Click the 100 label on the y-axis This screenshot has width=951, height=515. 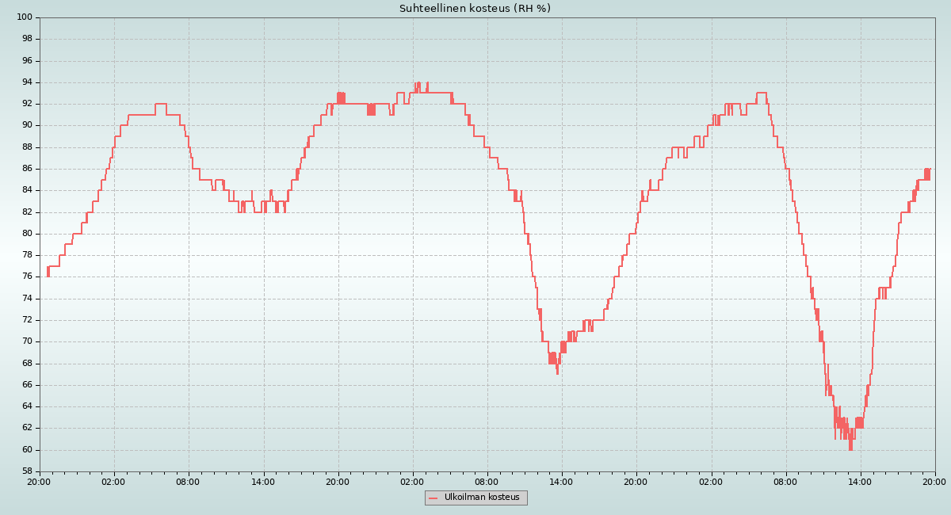24,17
